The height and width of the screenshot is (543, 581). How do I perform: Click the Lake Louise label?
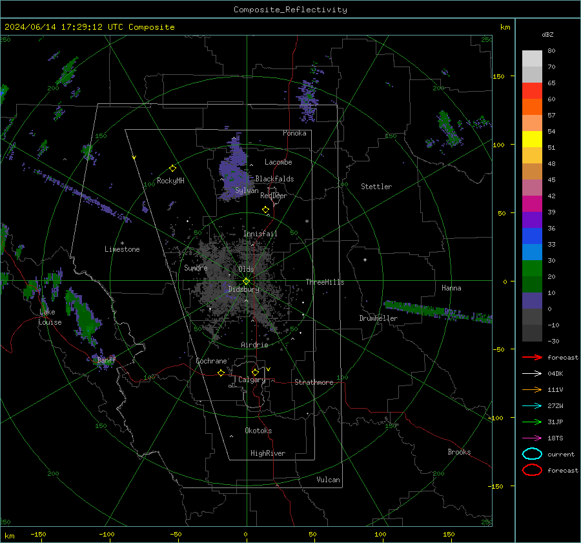point(50,317)
